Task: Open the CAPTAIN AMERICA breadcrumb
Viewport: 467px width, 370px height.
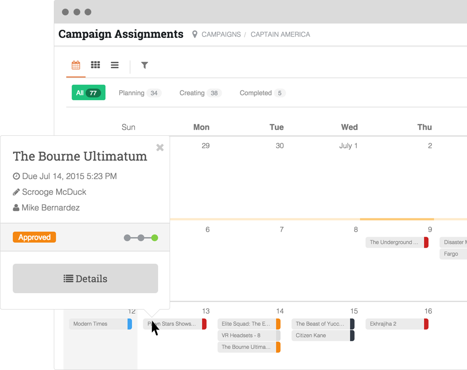Action: pos(280,35)
